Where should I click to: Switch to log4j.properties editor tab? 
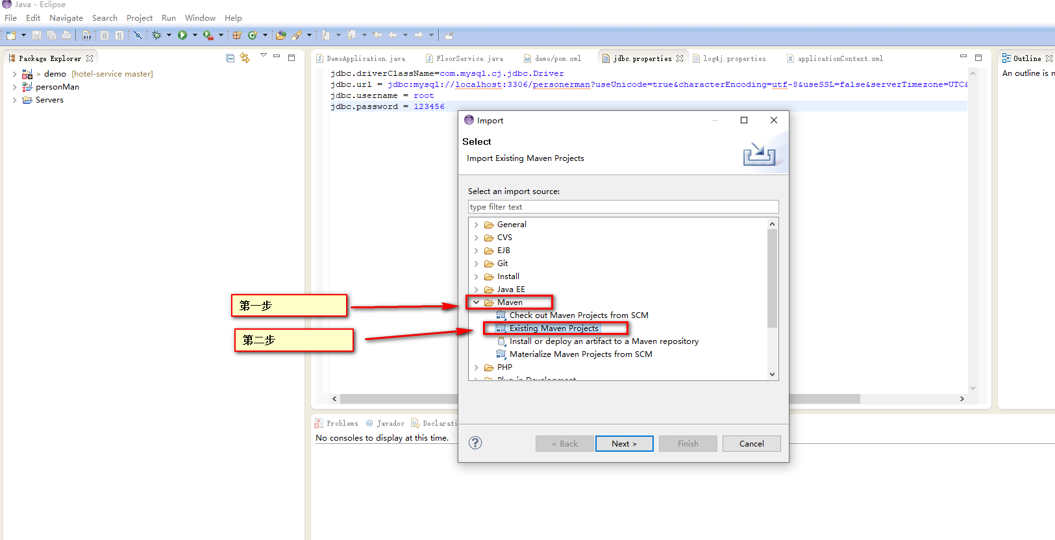[x=728, y=58]
